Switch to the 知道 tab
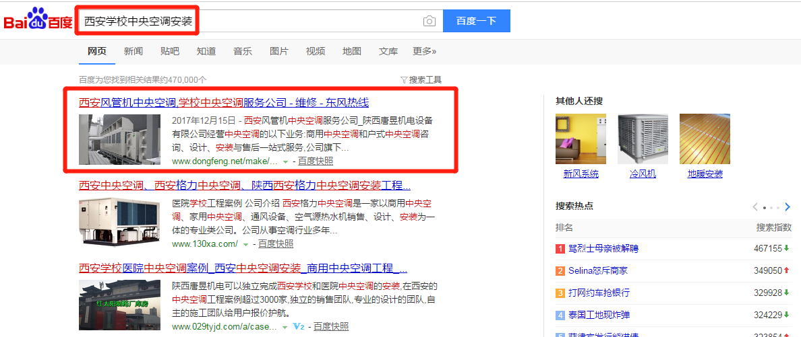Image resolution: width=801 pixels, height=337 pixels. tap(206, 51)
